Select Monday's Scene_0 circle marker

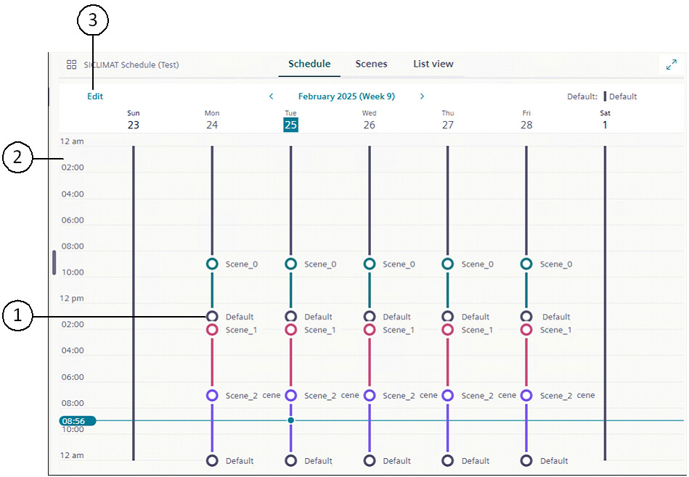pos(212,264)
